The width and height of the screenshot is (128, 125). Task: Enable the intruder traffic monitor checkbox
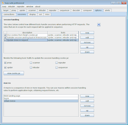click(31, 68)
